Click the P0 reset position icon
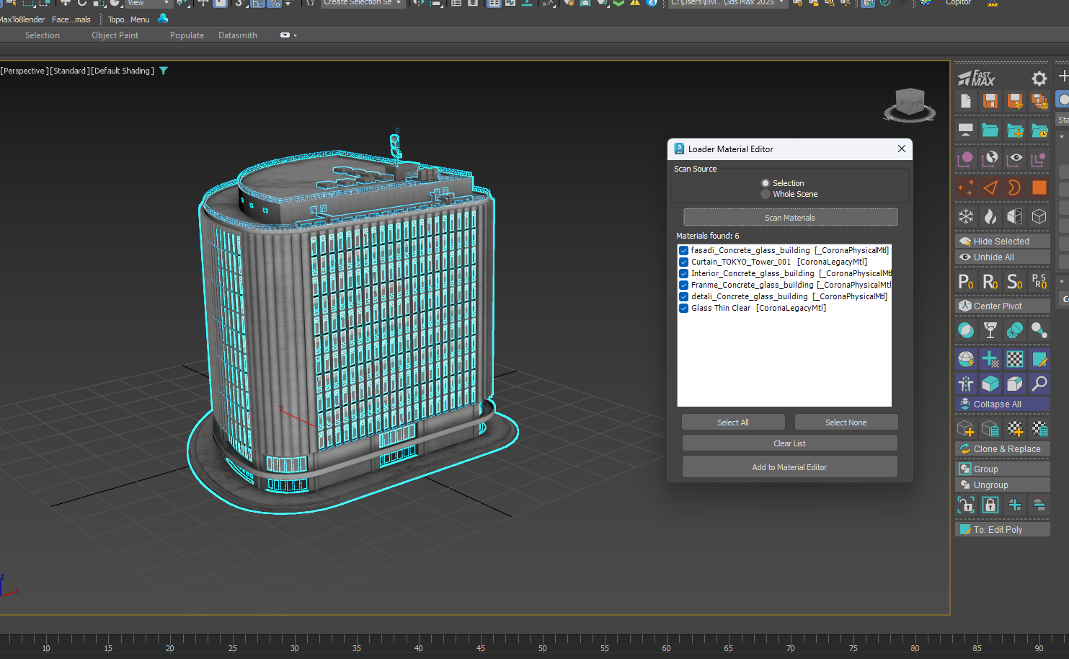This screenshot has height=659, width=1069. 966,281
